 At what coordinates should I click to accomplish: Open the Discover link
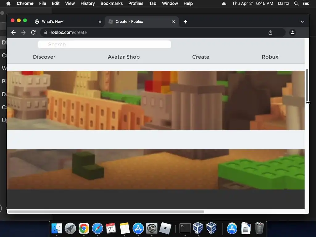(44, 57)
